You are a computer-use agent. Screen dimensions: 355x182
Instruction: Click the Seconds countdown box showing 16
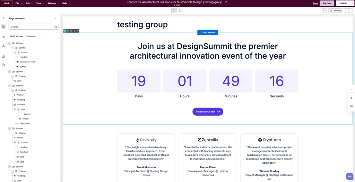pyautogui.click(x=277, y=81)
